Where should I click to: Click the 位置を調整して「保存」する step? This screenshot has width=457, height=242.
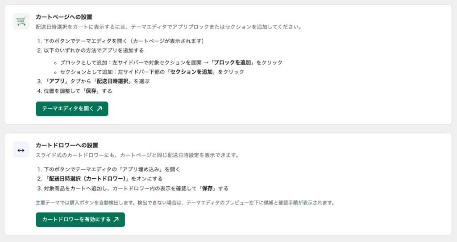click(x=75, y=91)
